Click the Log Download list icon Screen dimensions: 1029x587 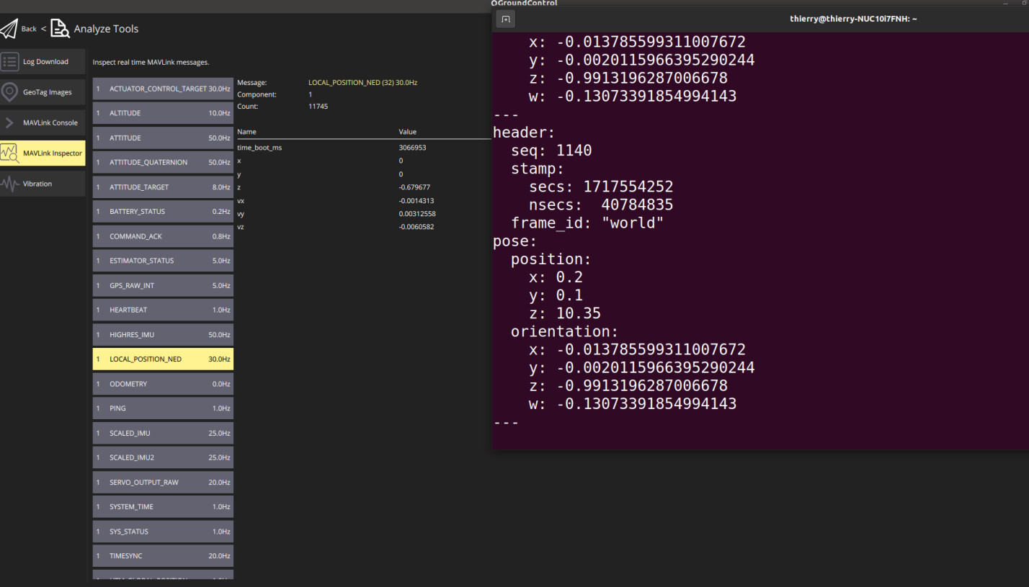9,62
